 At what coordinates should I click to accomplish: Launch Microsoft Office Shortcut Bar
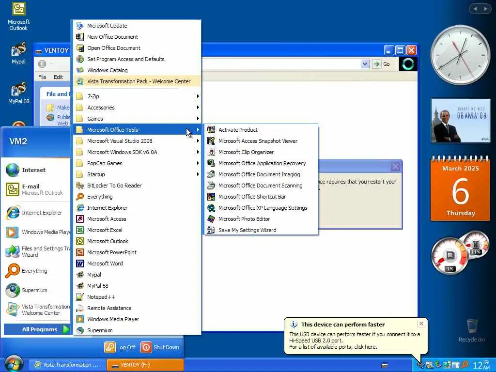[x=261, y=197]
